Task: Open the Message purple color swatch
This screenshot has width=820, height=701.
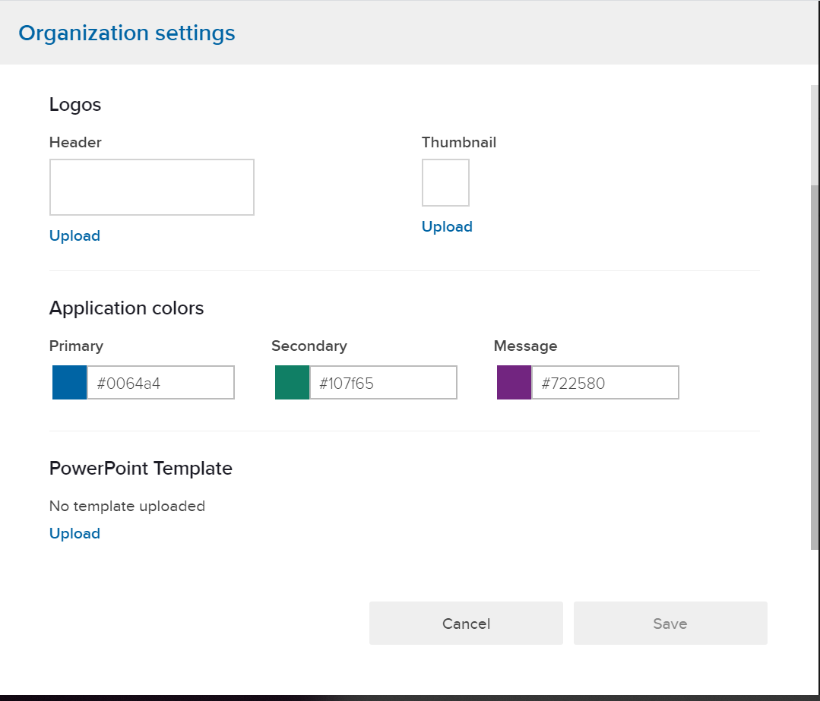Action: (514, 383)
